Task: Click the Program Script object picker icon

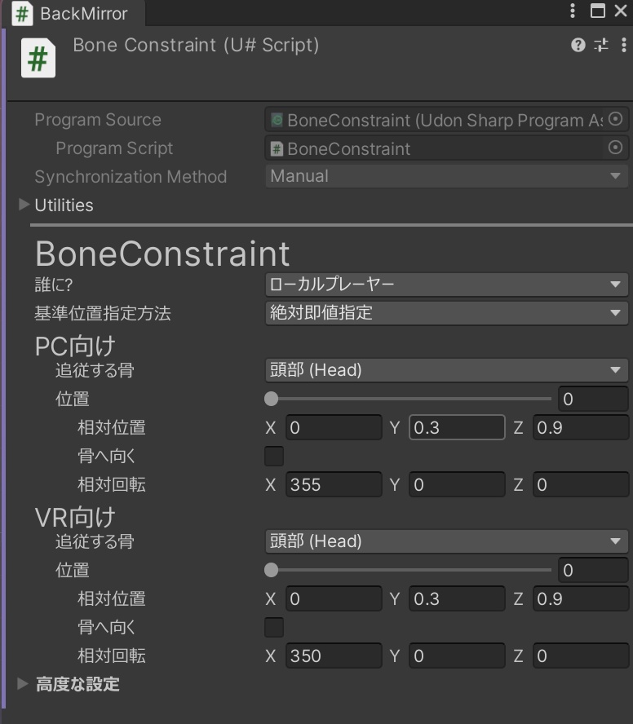Action: (616, 148)
